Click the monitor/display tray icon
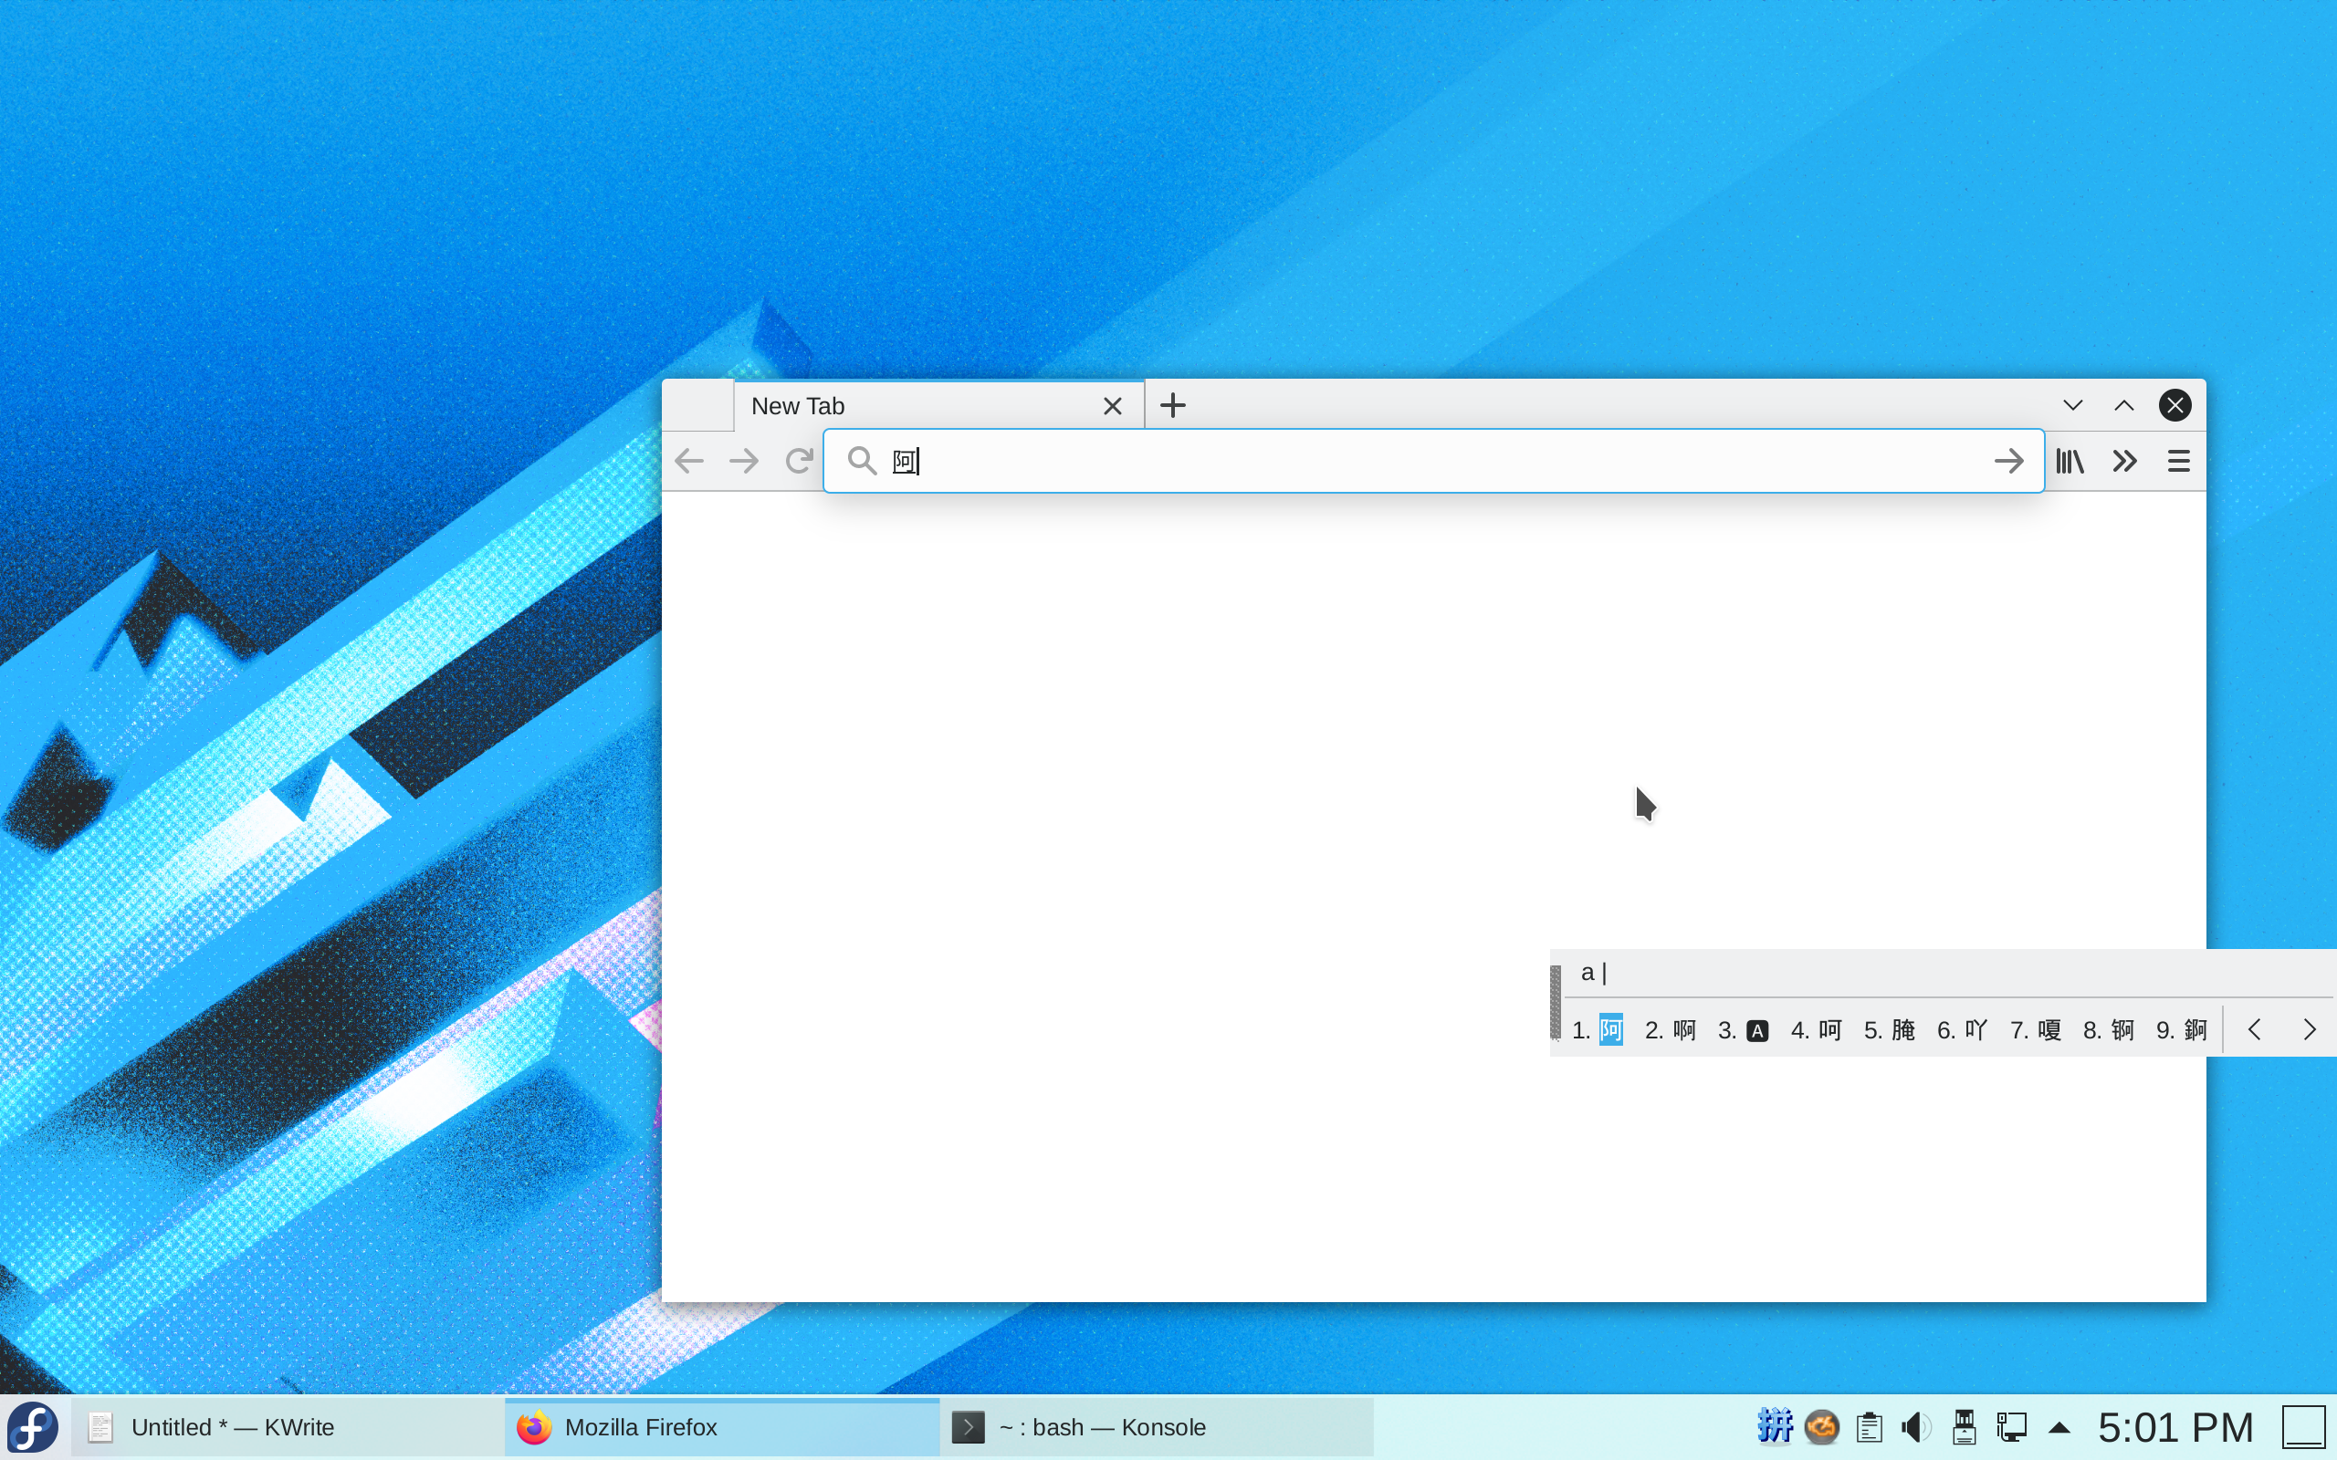 (2014, 1426)
